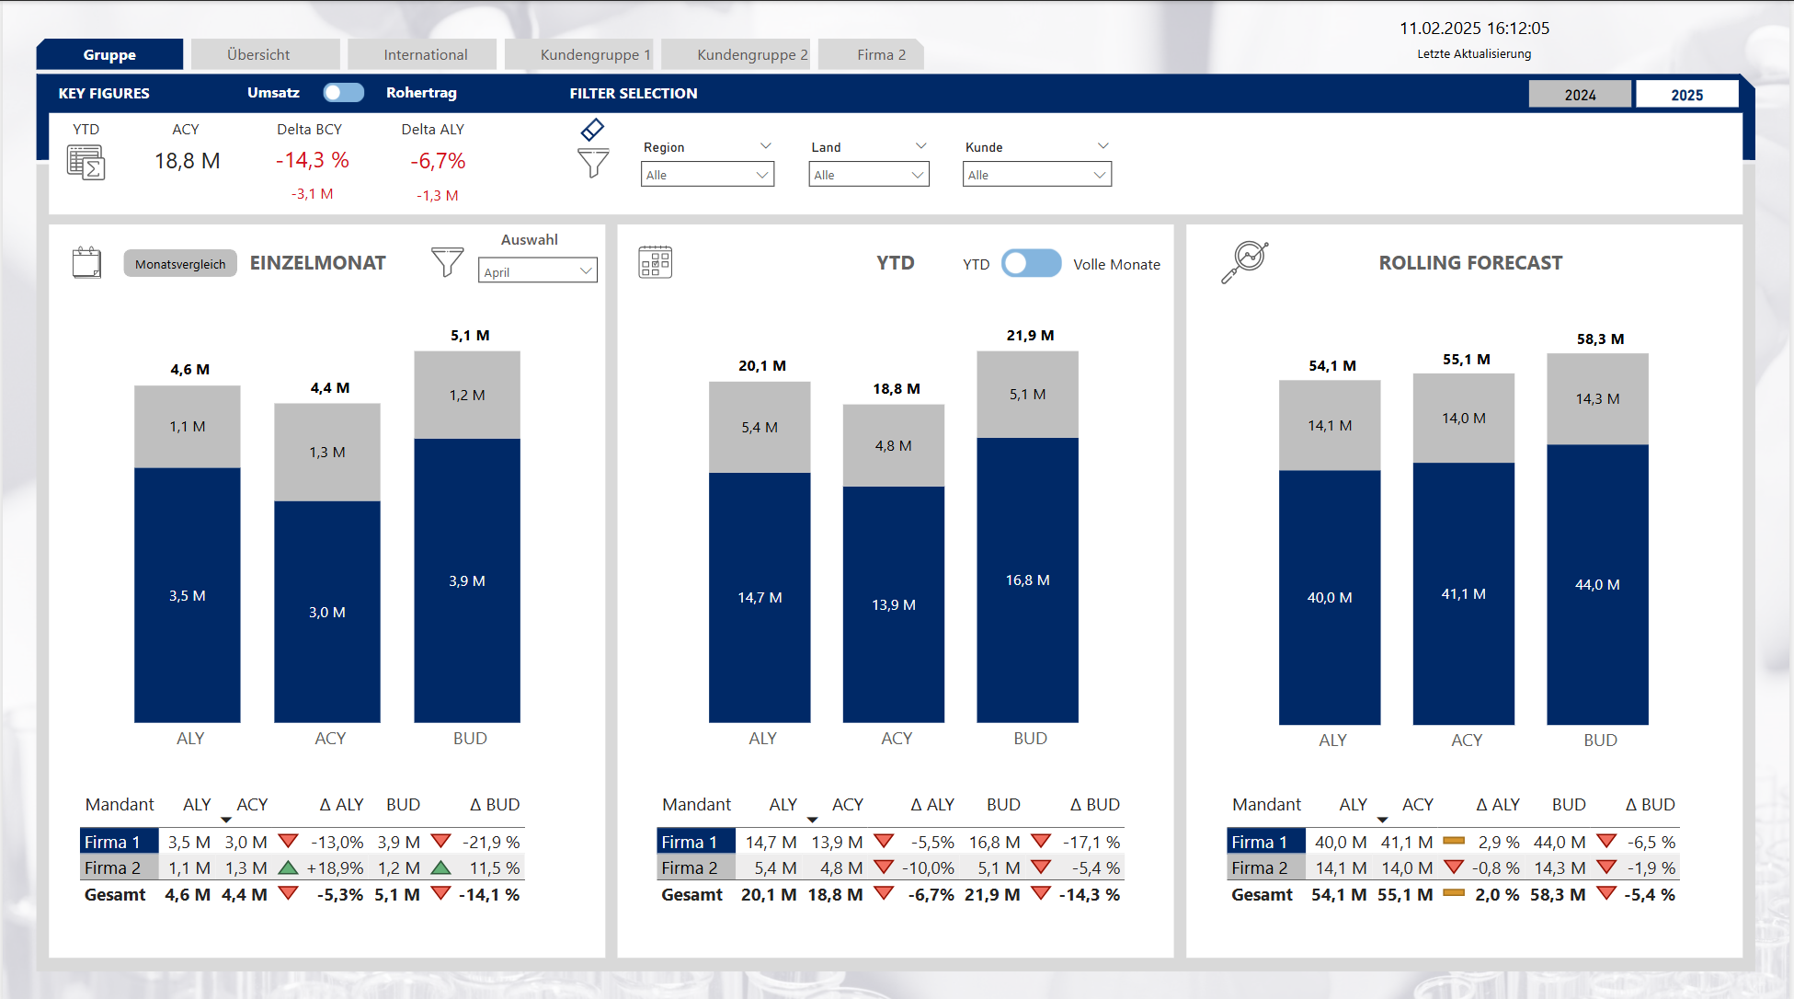The image size is (1794, 999).
Task: Expand the chevron next to Kunde label
Action: pos(1103,145)
